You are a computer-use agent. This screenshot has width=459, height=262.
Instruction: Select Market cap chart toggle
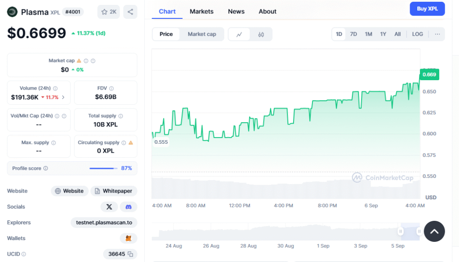coord(202,34)
